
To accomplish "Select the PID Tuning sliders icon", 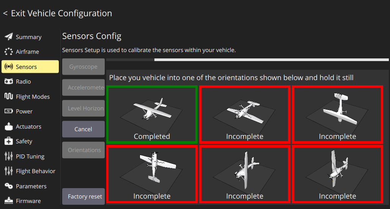I will click(x=8, y=156).
